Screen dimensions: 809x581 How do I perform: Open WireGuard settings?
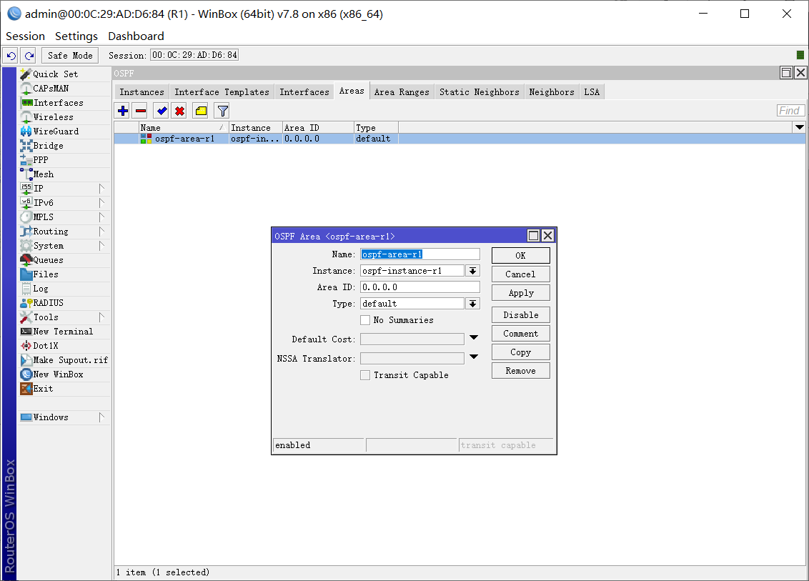pos(64,131)
